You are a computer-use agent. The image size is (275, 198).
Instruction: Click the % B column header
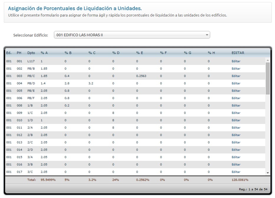(x=68, y=53)
